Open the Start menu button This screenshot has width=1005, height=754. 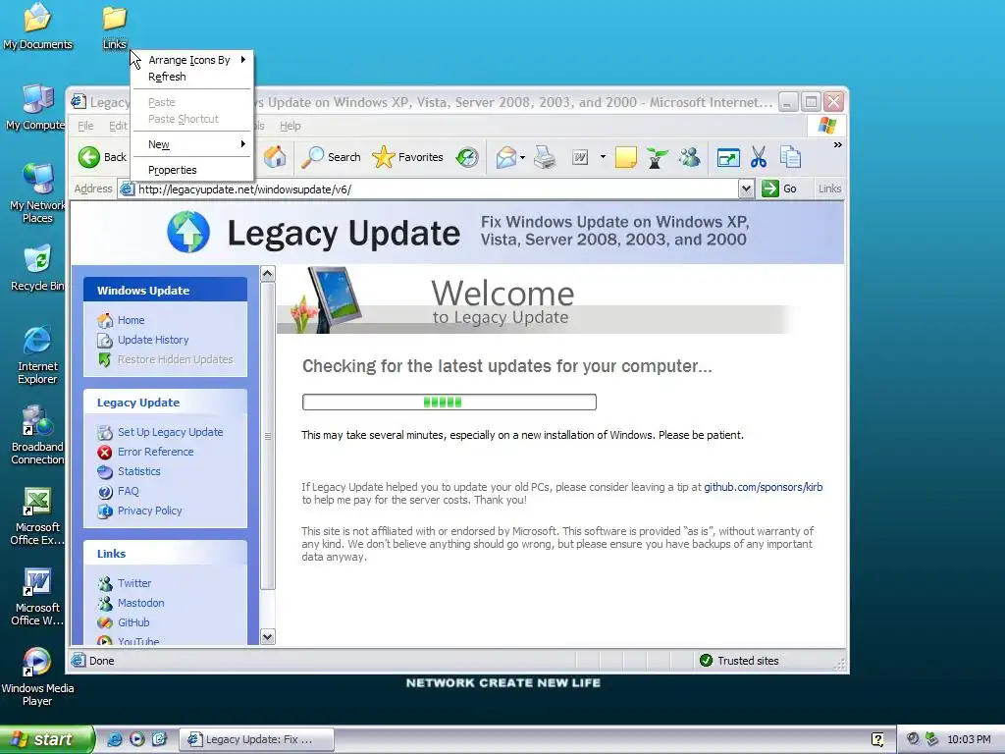pos(47,739)
